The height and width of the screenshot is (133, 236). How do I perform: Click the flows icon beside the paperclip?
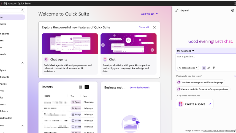(214, 68)
